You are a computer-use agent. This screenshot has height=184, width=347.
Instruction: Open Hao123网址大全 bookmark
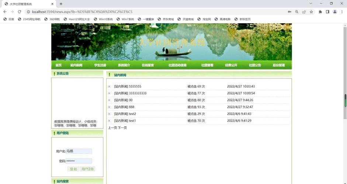(77, 19)
